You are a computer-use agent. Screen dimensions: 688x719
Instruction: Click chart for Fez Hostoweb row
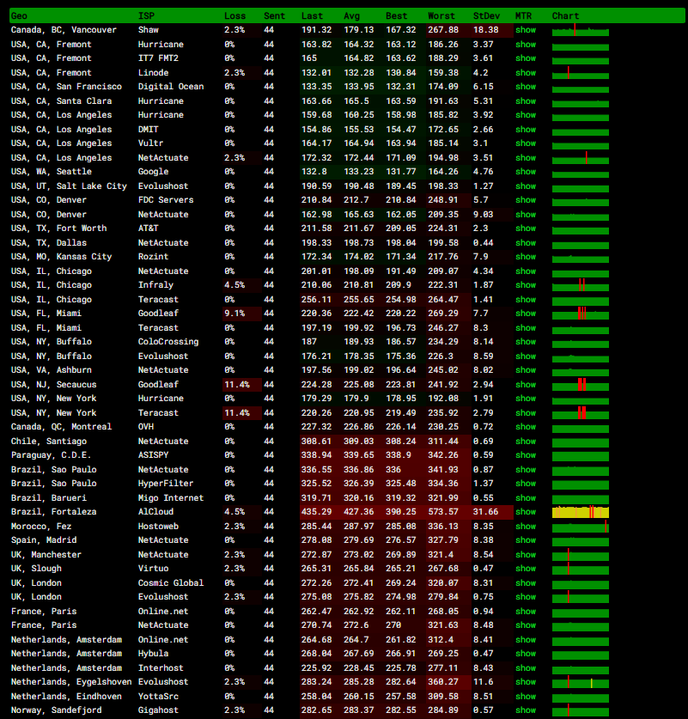pos(580,527)
